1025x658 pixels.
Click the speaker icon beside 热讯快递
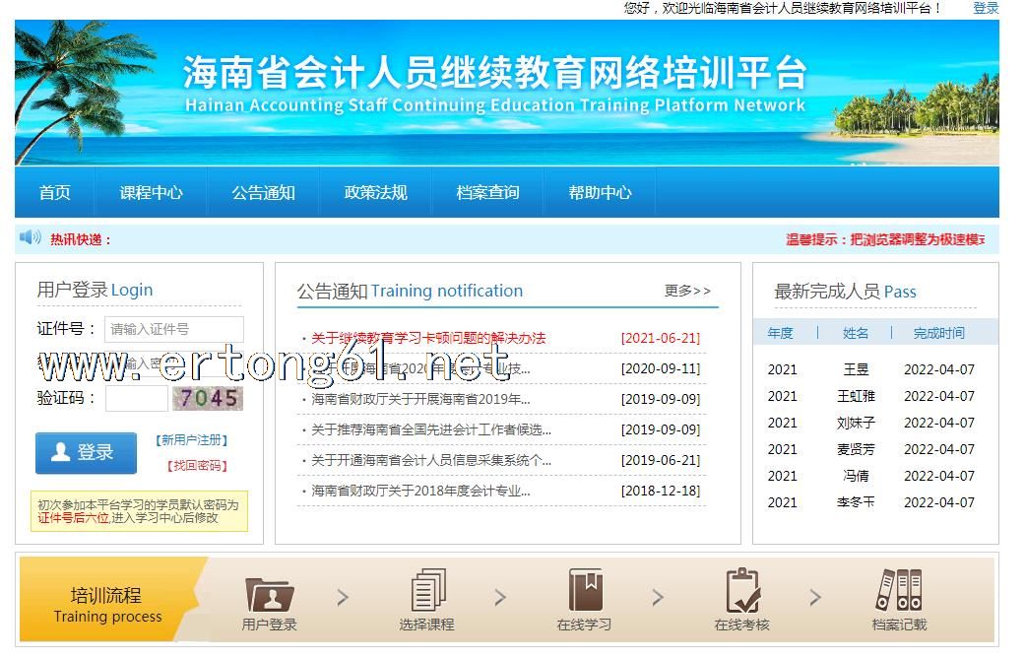(31, 238)
